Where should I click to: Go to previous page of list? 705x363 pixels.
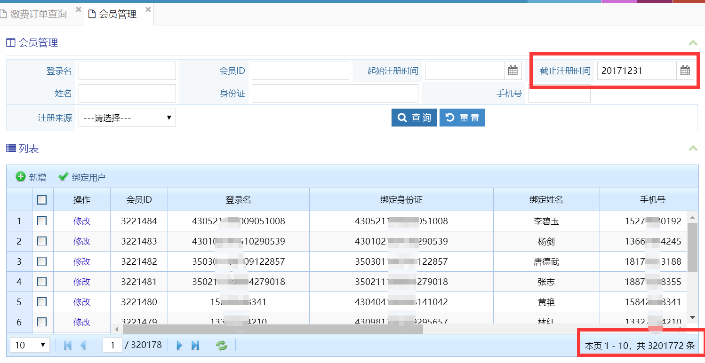(x=83, y=346)
